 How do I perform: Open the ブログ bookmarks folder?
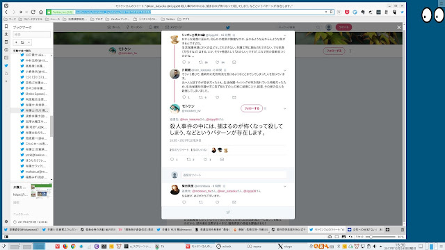(x=97, y=19)
